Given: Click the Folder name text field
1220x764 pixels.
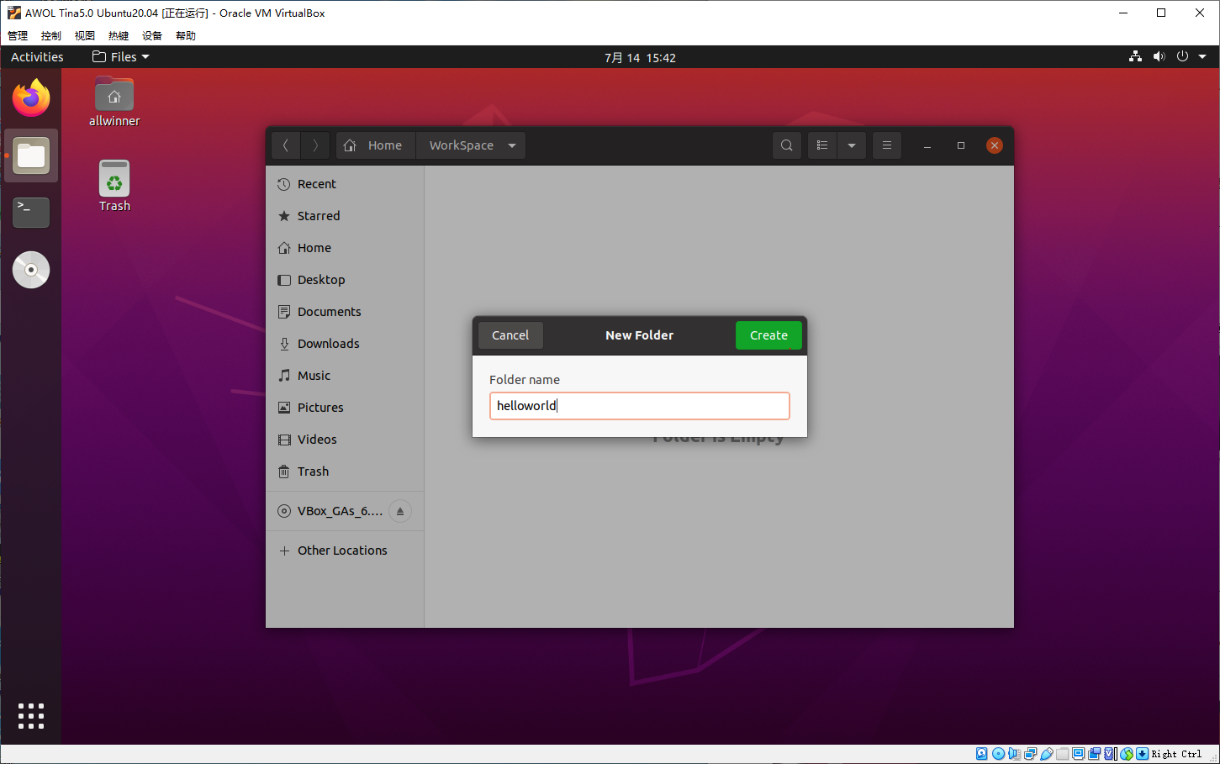Looking at the screenshot, I should click(639, 406).
